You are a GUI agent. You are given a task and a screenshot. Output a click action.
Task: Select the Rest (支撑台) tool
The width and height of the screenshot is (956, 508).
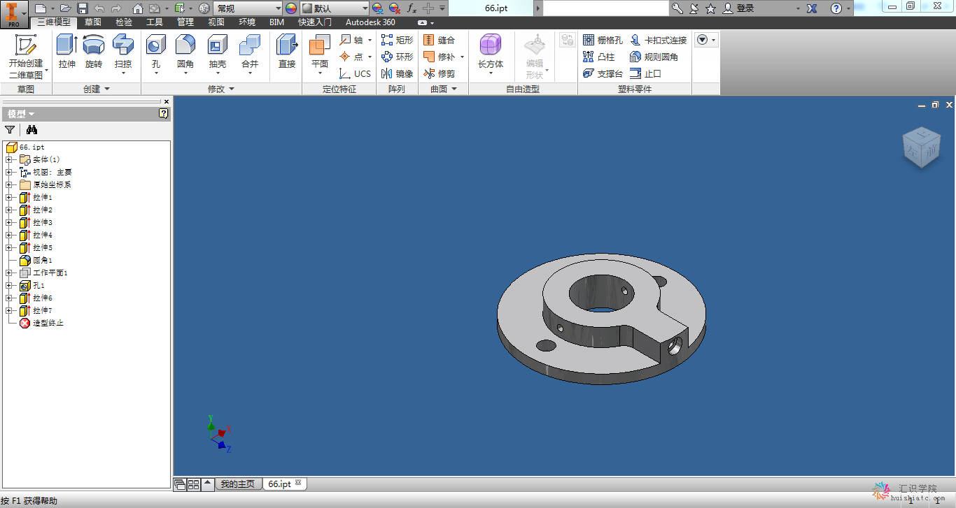(603, 73)
